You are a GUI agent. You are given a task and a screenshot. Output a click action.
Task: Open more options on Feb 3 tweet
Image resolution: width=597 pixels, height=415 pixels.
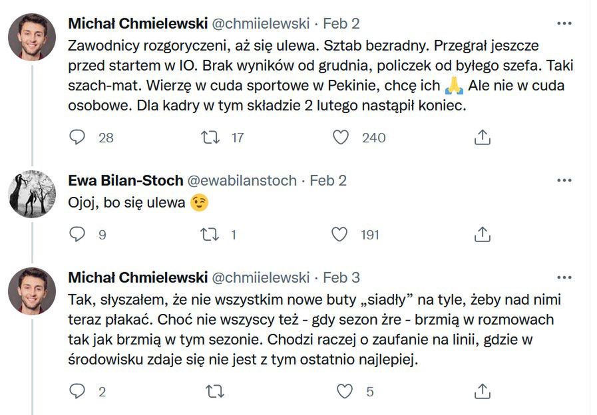pyautogui.click(x=564, y=277)
